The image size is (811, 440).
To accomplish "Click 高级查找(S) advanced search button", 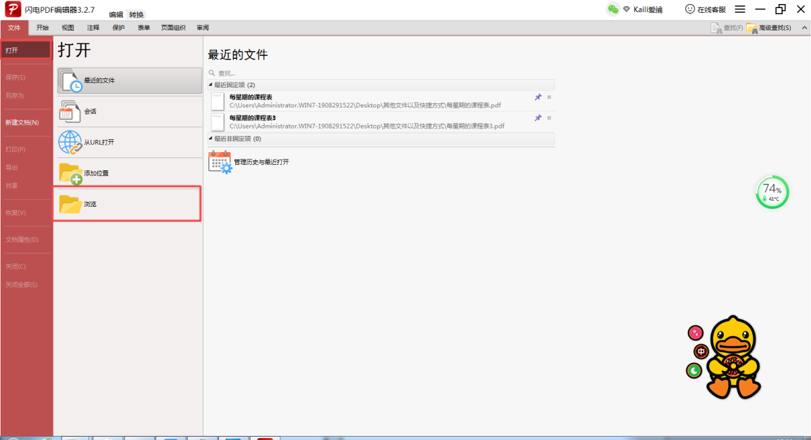I will click(x=769, y=28).
